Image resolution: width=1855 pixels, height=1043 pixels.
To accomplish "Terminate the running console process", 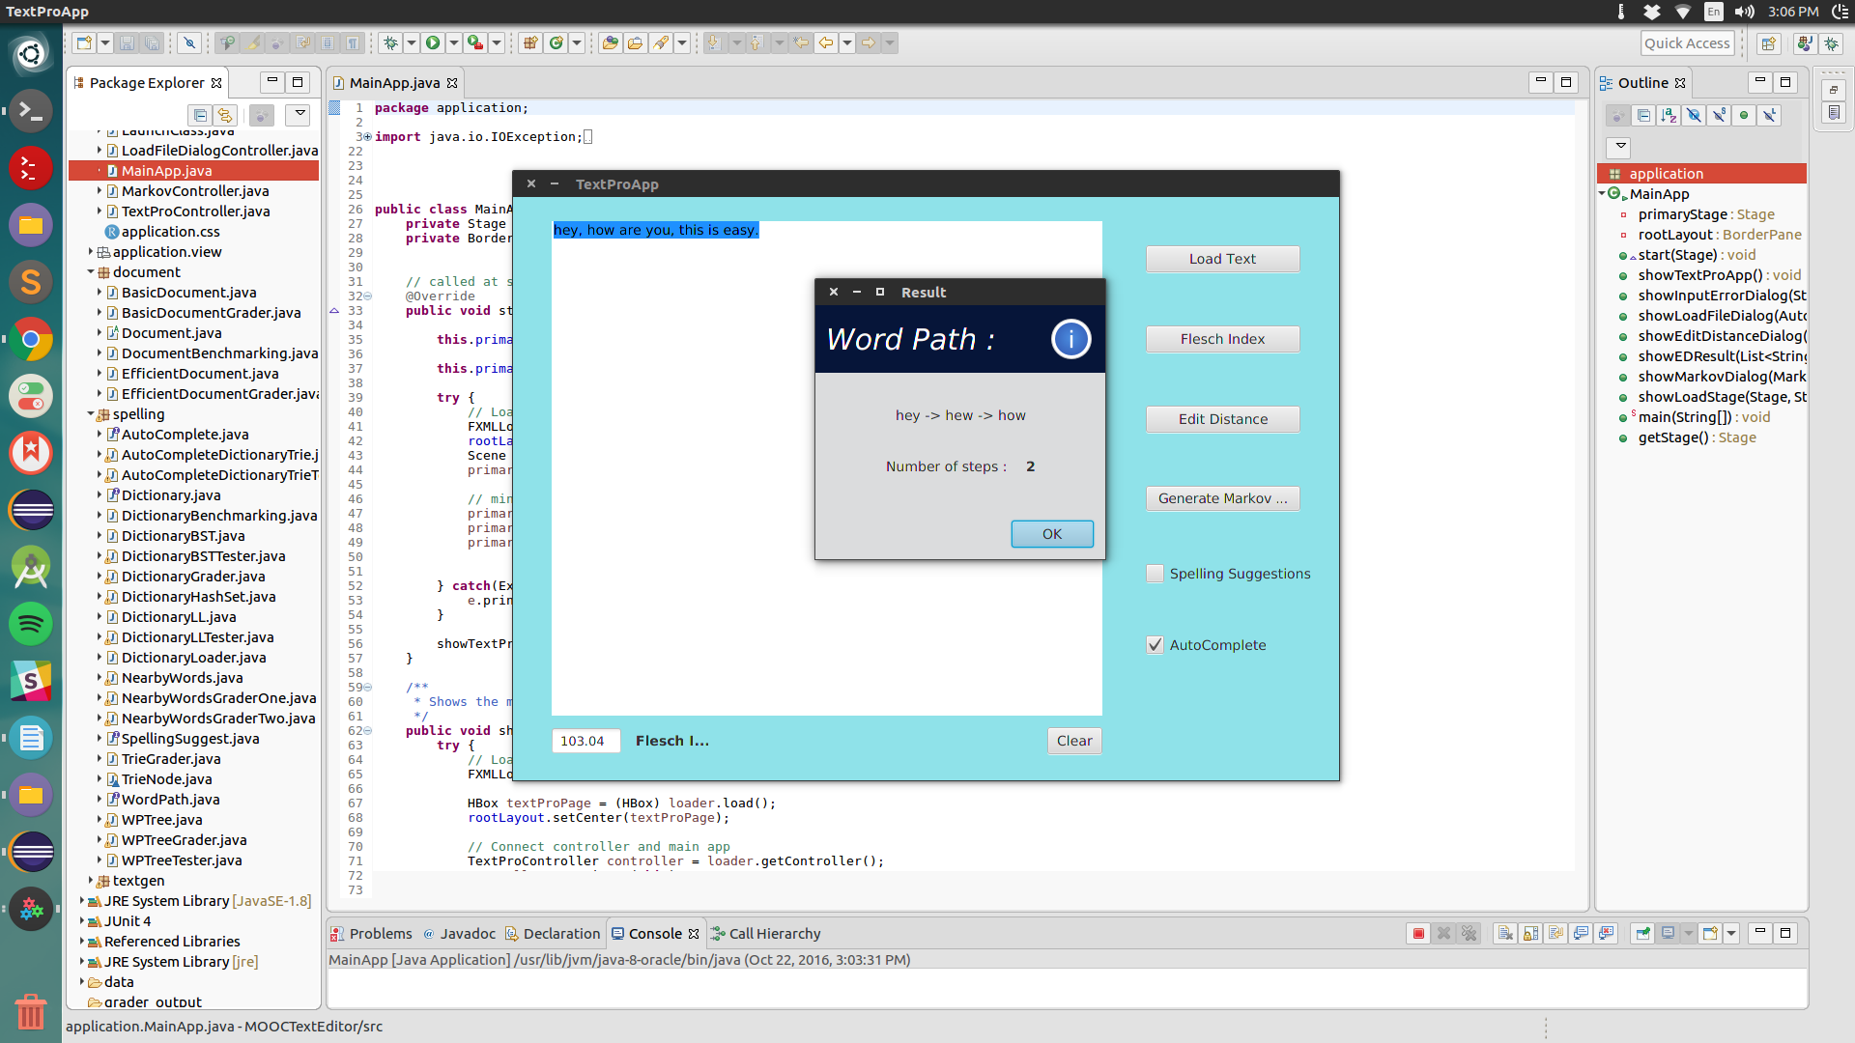I will click(1418, 934).
